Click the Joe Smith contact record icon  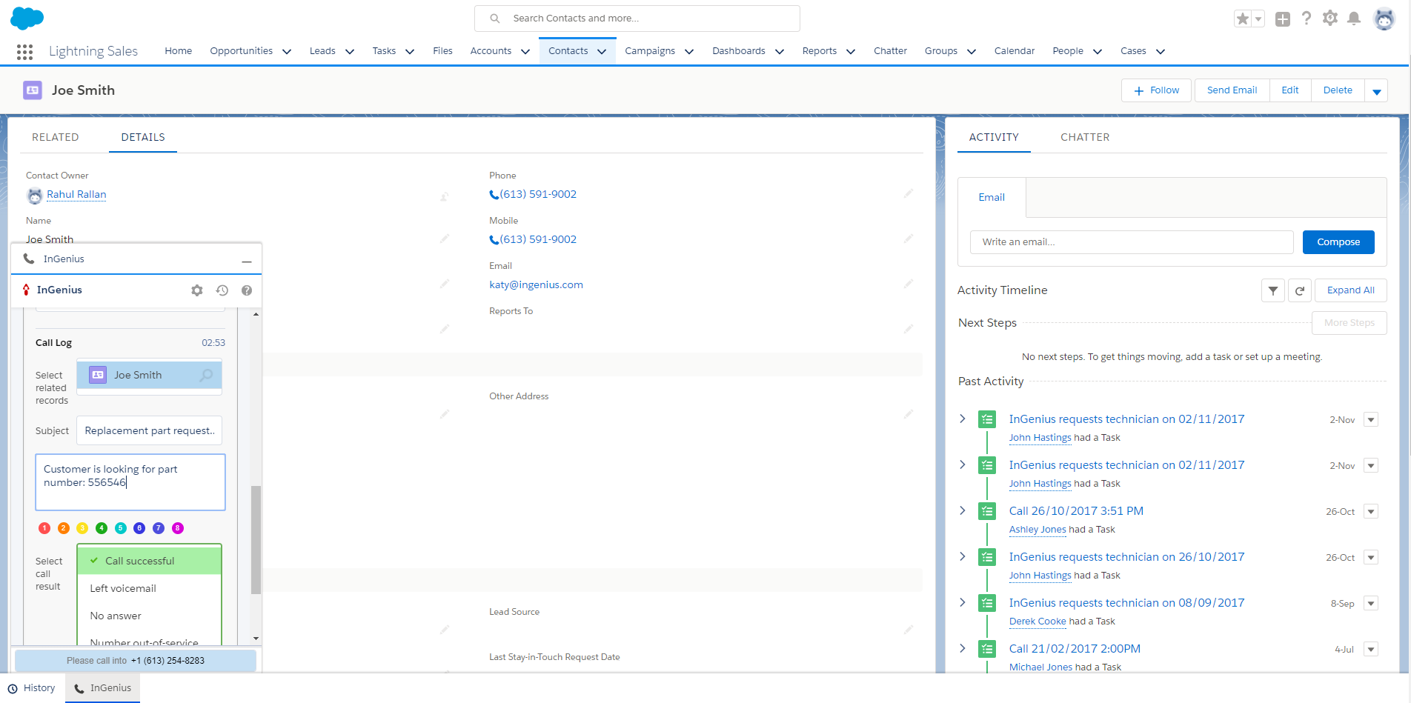pos(33,90)
